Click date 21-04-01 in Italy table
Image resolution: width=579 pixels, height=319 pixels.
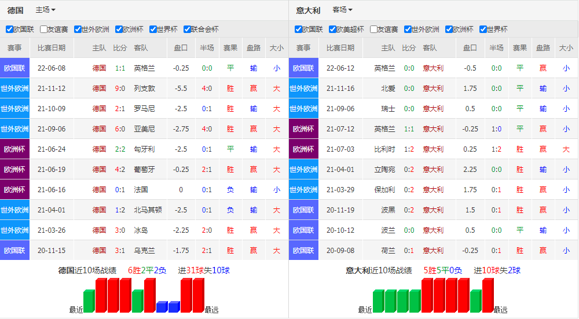(340, 170)
